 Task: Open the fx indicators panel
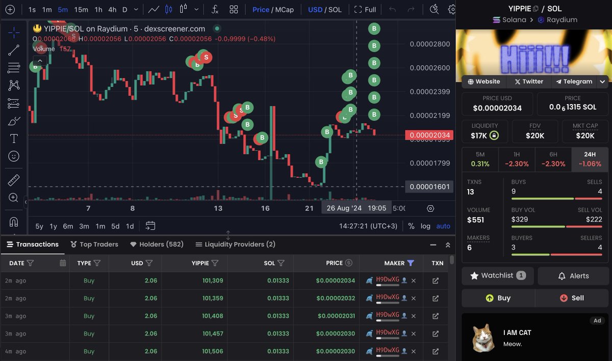[x=215, y=9]
